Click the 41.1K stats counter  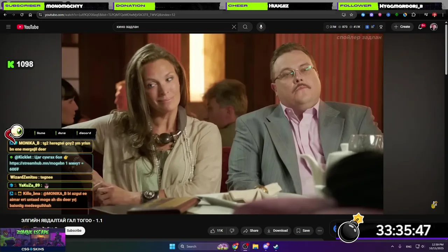click(x=355, y=27)
